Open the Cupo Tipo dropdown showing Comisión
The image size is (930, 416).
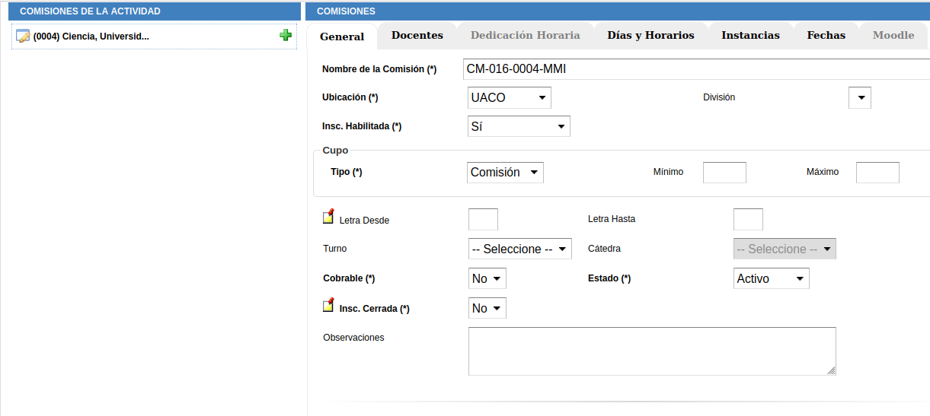point(505,173)
